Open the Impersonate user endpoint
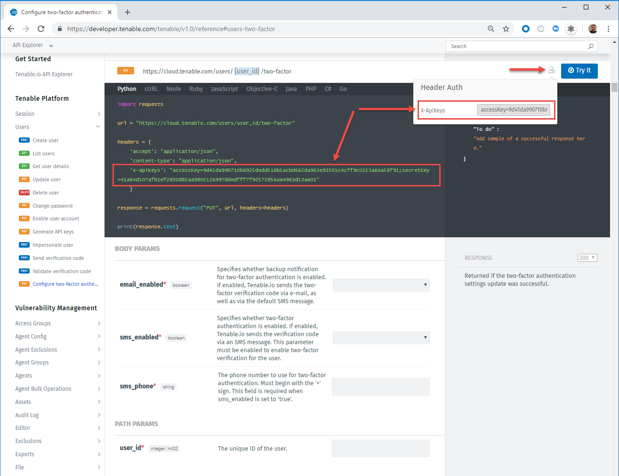Viewport: 619px width, 476px height. pos(53,245)
